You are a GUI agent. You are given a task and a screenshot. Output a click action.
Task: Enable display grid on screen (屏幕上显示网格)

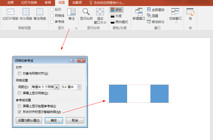click(x=20, y=93)
